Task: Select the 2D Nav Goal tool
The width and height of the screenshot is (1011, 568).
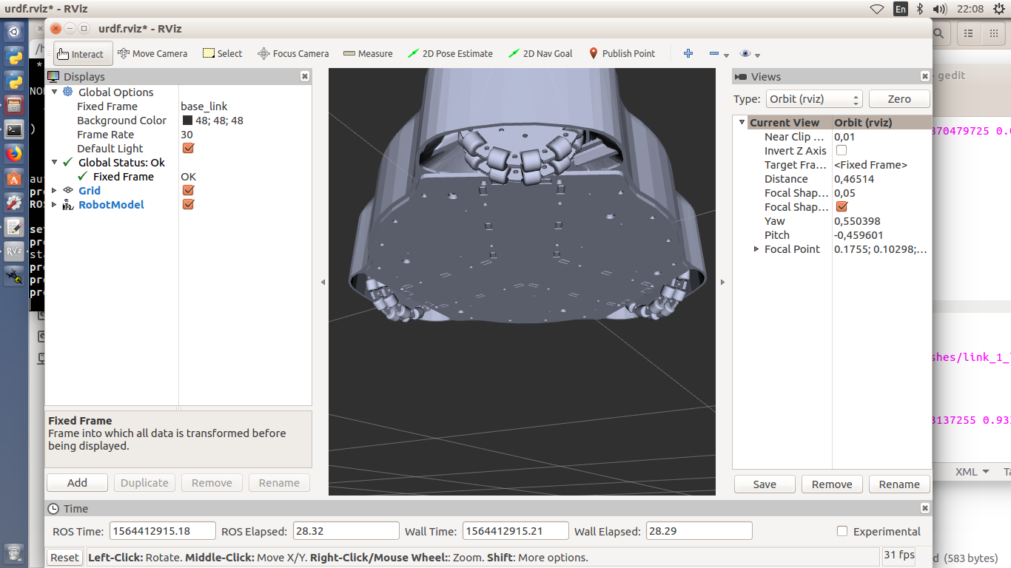Action: point(540,53)
